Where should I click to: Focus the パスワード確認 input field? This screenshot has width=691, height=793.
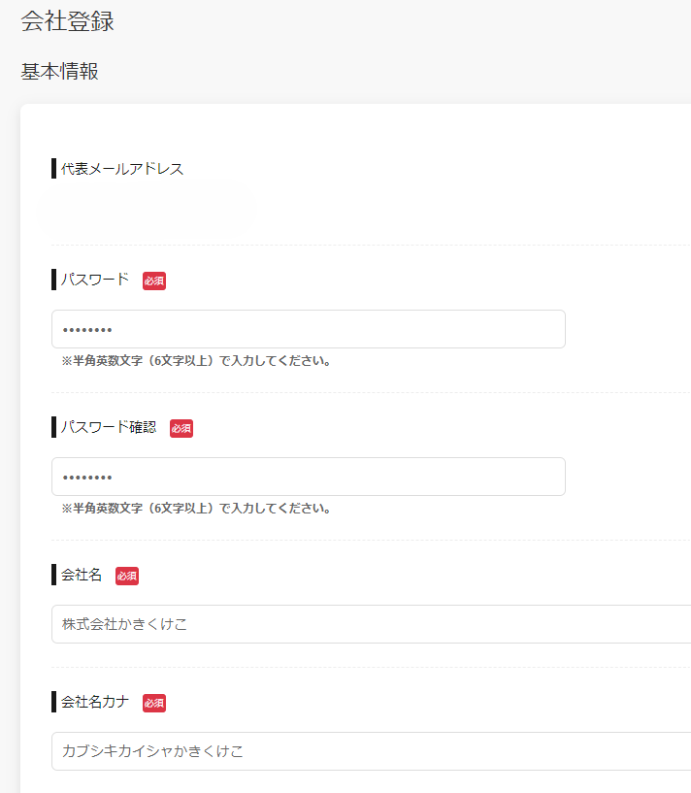coord(308,477)
